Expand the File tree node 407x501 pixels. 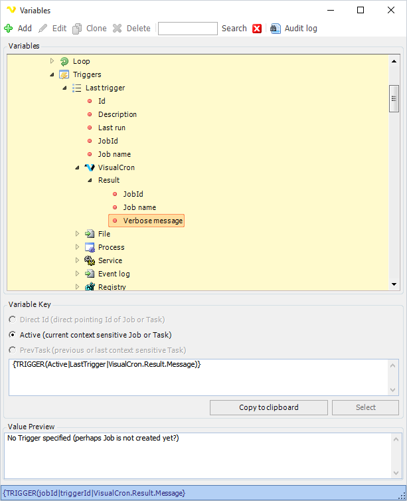[x=77, y=234]
